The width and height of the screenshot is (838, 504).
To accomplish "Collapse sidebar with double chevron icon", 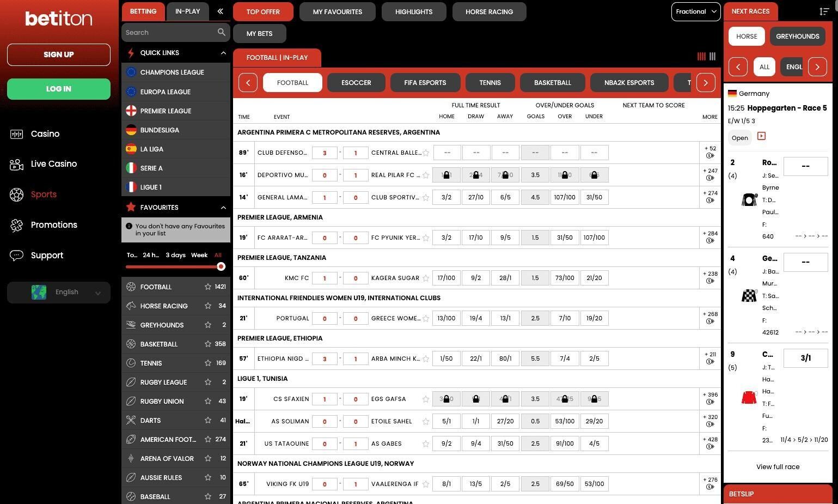I will click(220, 11).
